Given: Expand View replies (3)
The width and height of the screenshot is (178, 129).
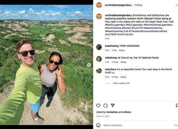Looking at the screenshot, I should coord(121,83).
